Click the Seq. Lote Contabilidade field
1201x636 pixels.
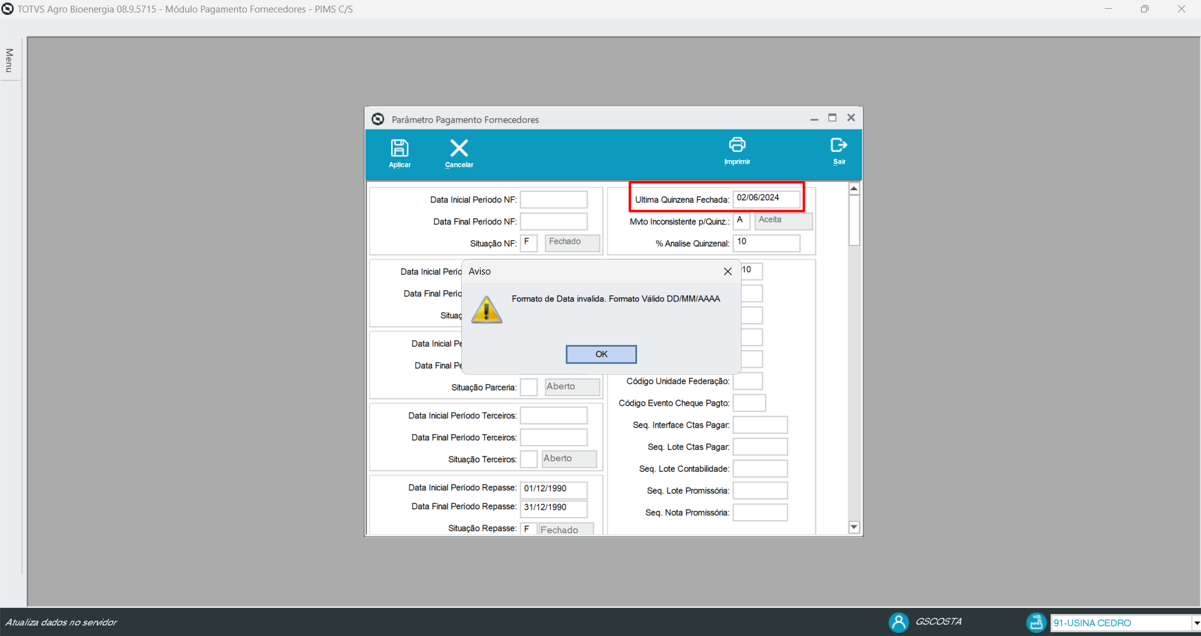[760, 468]
